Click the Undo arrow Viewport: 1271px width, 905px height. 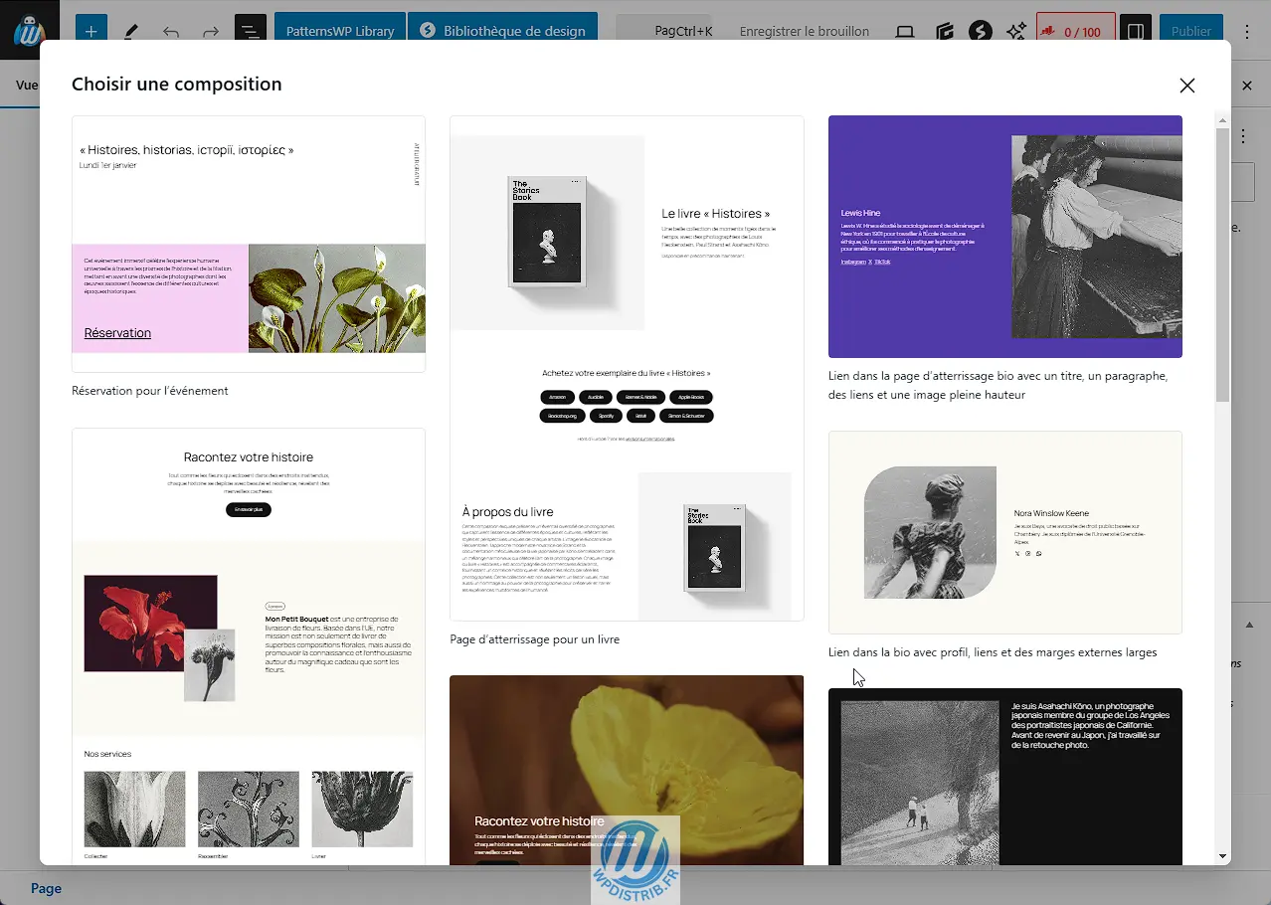[171, 31]
